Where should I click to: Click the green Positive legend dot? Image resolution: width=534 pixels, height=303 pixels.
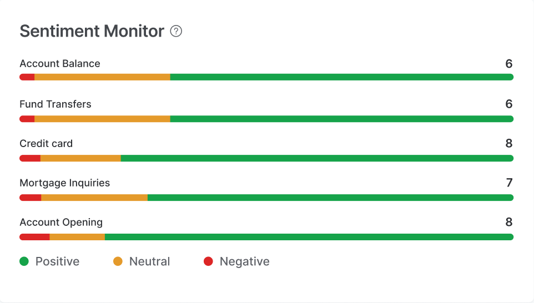click(24, 261)
